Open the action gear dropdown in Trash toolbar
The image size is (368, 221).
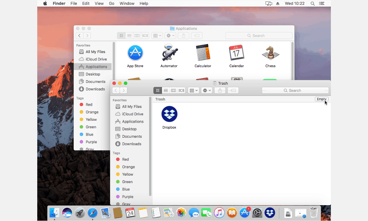[207, 90]
